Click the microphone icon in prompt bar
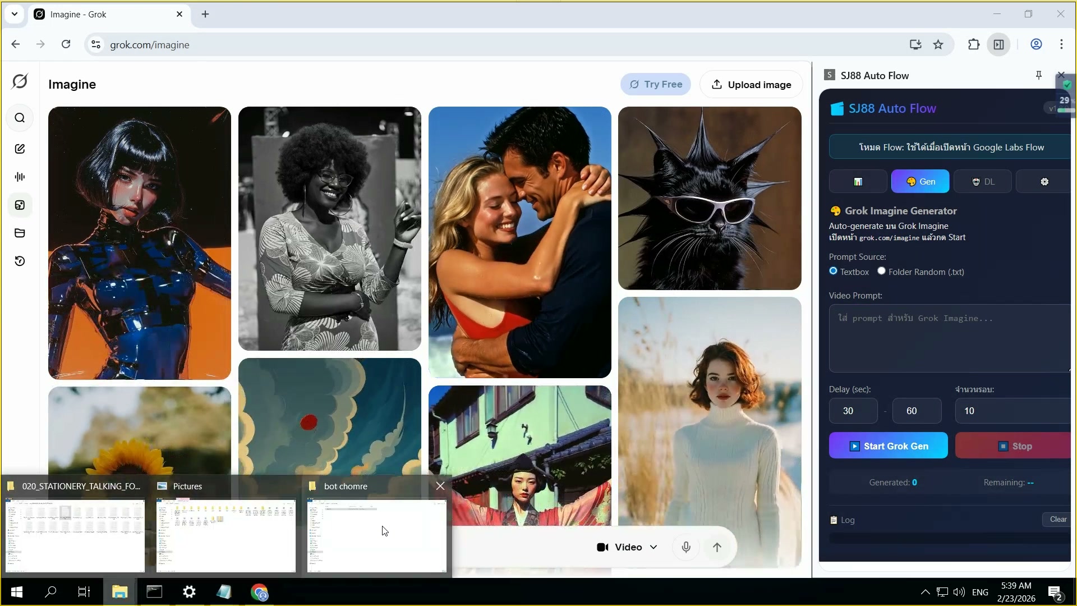Image resolution: width=1077 pixels, height=606 pixels. click(x=685, y=547)
